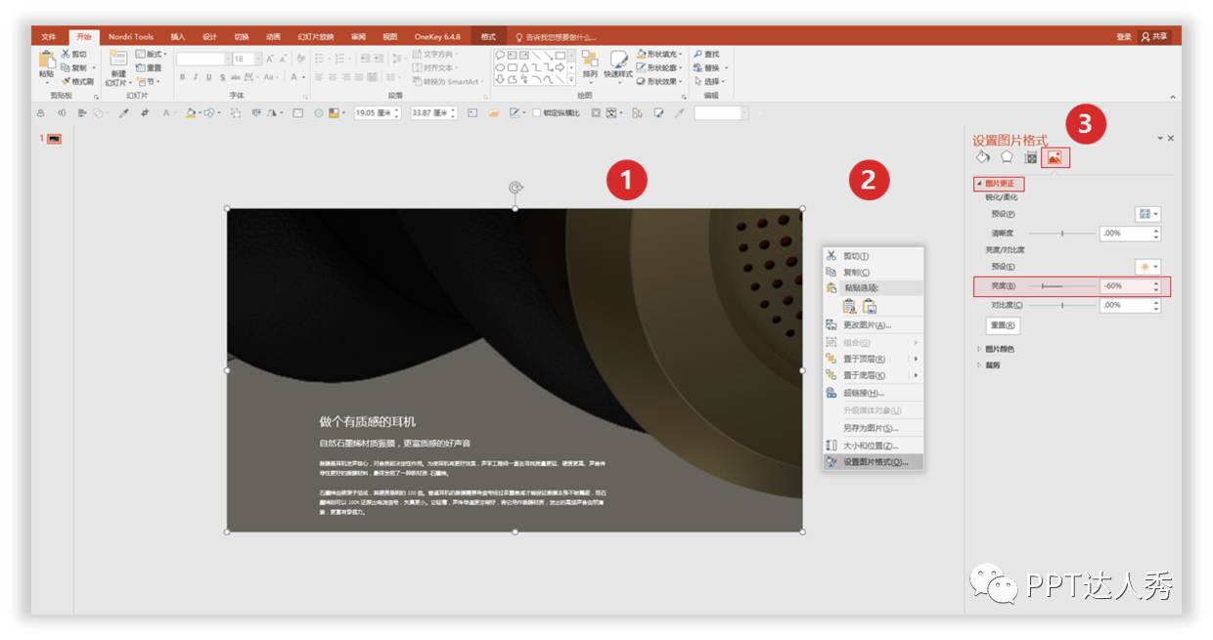Click the rotation handle above the picture
This screenshot has height=640, width=1213.
point(516,188)
